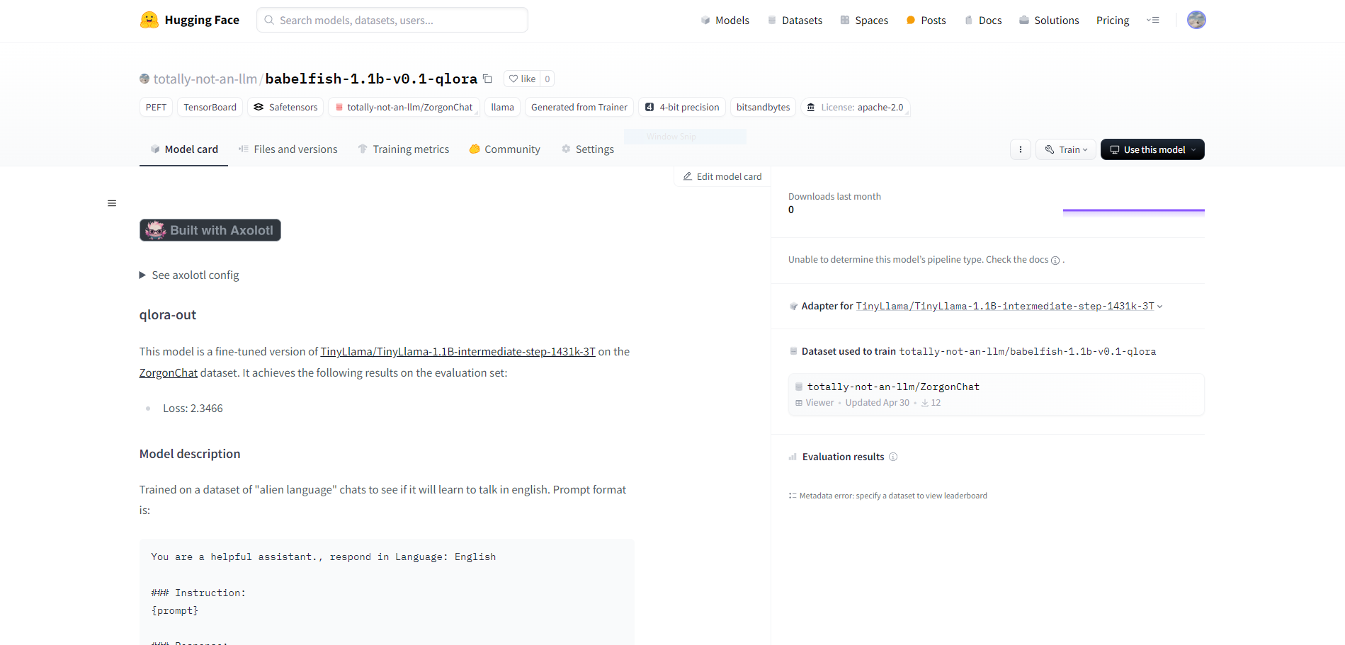Viewport: 1345px width, 645px height.
Task: Open the Viewer for the ZorgonChat dataset
Action: (x=815, y=402)
